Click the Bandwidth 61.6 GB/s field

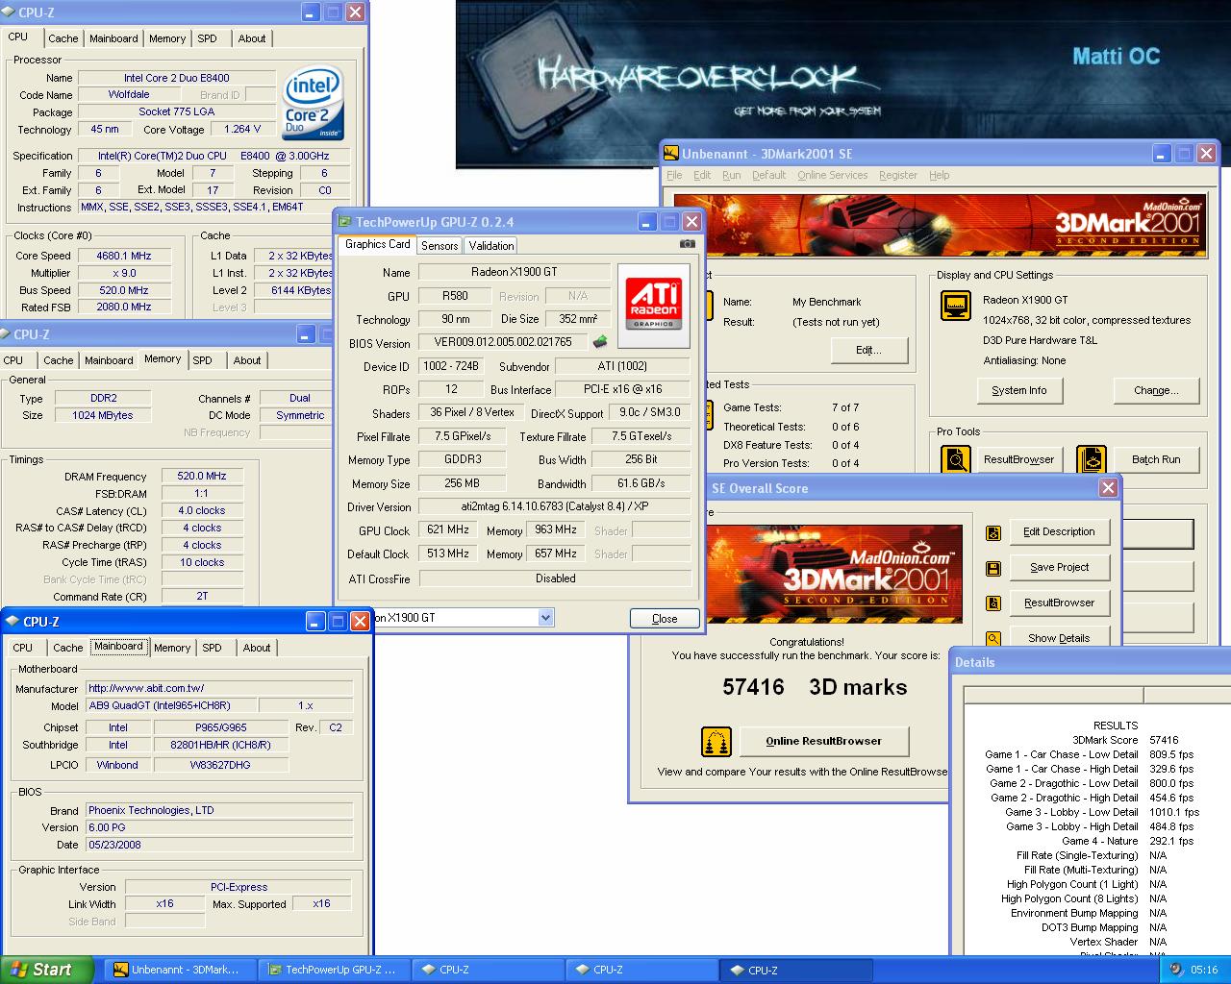tap(641, 483)
